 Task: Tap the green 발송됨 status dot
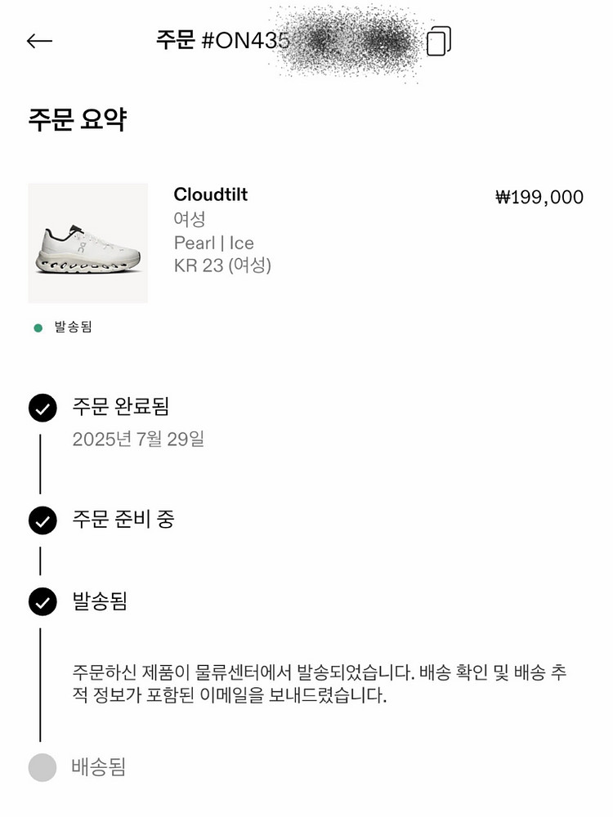point(38,328)
